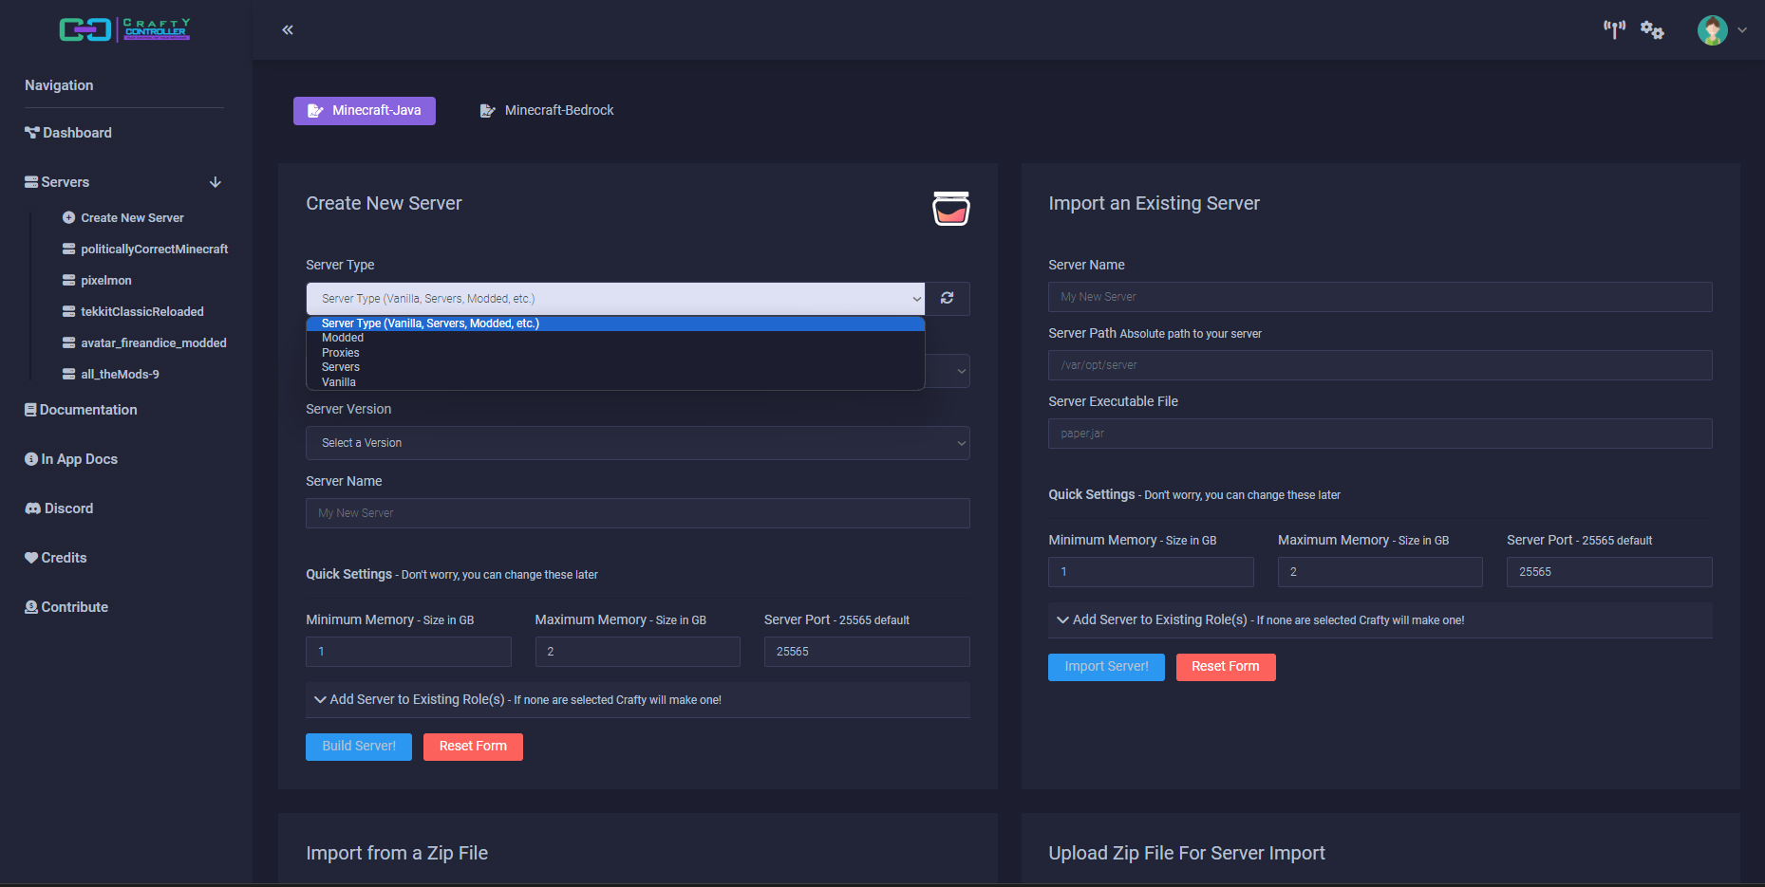Click the In App Docs info icon

click(x=31, y=459)
